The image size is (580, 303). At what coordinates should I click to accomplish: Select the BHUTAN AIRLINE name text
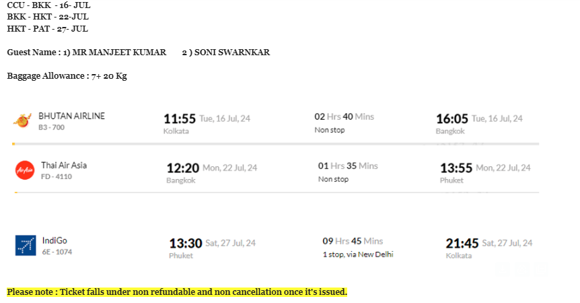click(72, 116)
